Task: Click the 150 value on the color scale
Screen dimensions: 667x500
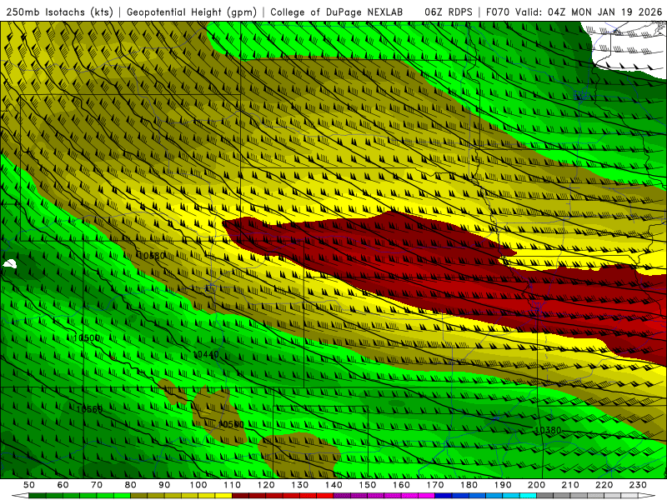Action: click(x=367, y=485)
